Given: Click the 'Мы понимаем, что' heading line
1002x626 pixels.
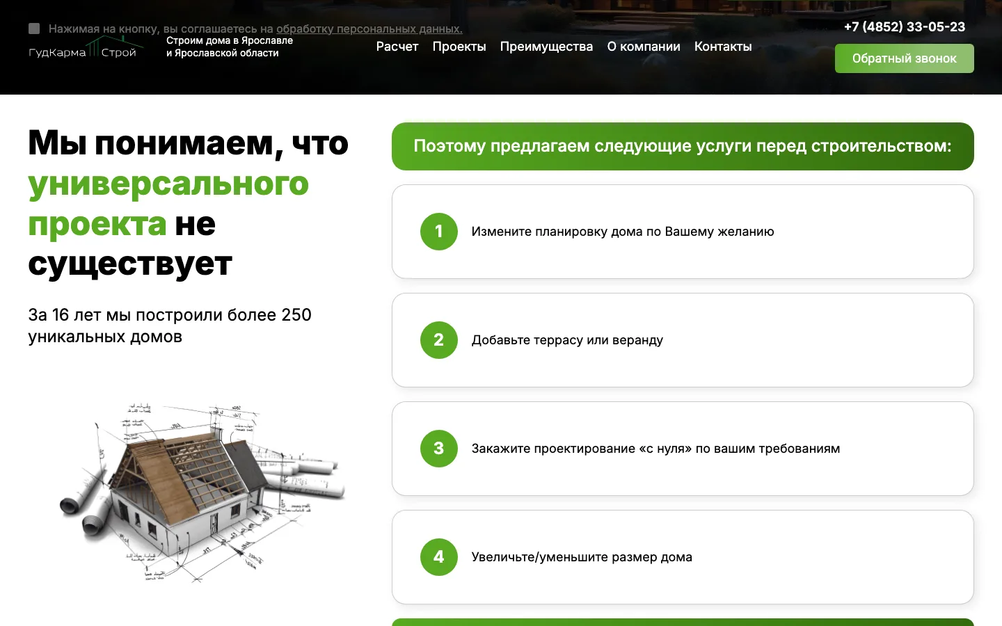Looking at the screenshot, I should pyautogui.click(x=188, y=143).
